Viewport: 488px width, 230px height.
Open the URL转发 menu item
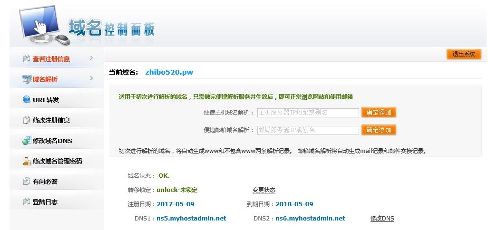(46, 100)
